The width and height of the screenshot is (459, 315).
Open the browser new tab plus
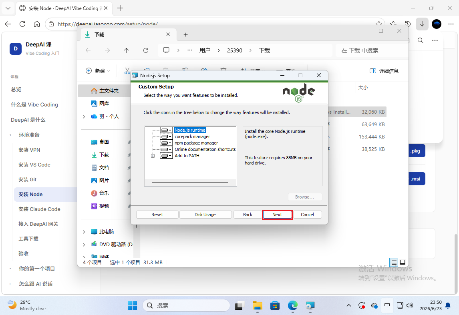coord(120,8)
